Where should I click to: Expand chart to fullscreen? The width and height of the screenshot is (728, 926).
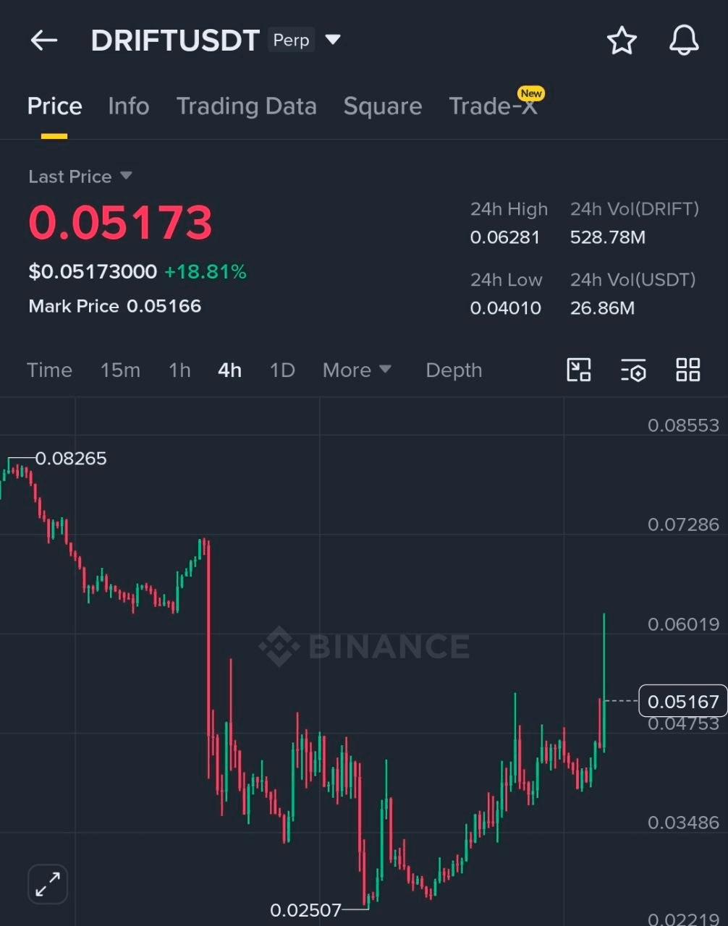click(x=48, y=883)
